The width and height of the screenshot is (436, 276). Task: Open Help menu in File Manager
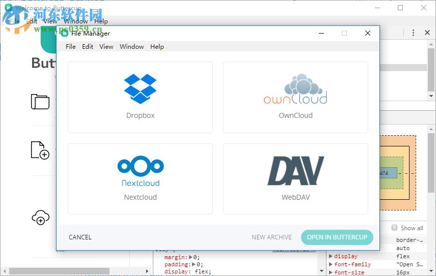point(157,47)
